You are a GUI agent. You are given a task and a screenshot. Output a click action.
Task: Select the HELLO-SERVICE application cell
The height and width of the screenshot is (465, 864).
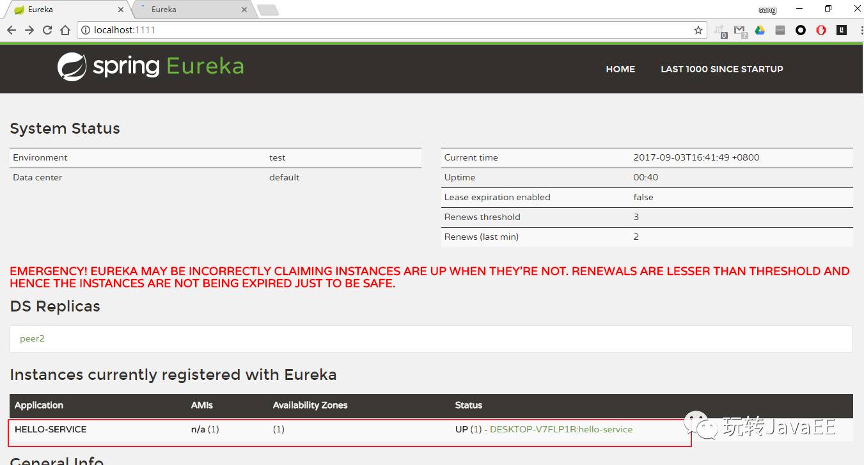(x=51, y=429)
